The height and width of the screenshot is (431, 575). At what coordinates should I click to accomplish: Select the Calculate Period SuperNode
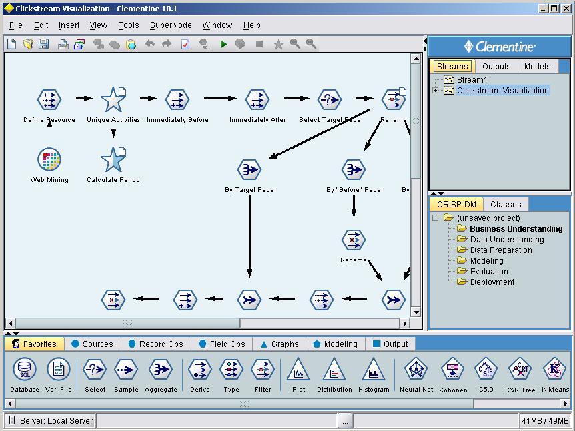click(113, 159)
